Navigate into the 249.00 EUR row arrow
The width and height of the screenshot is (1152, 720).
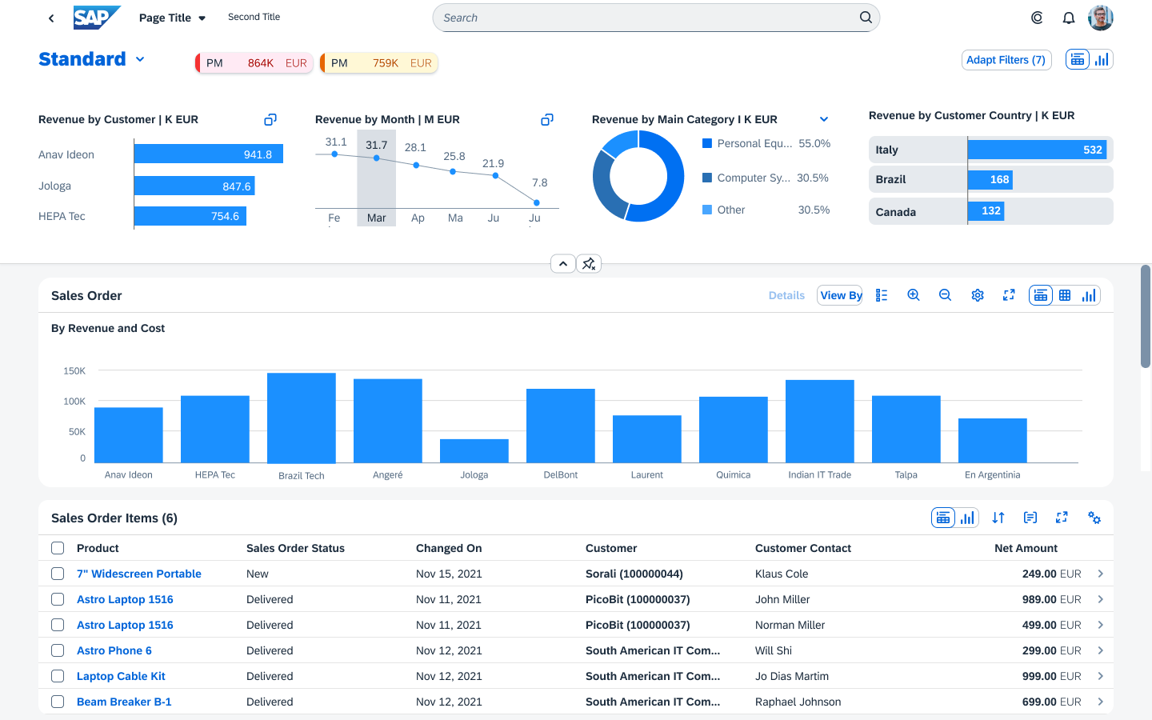coord(1101,574)
